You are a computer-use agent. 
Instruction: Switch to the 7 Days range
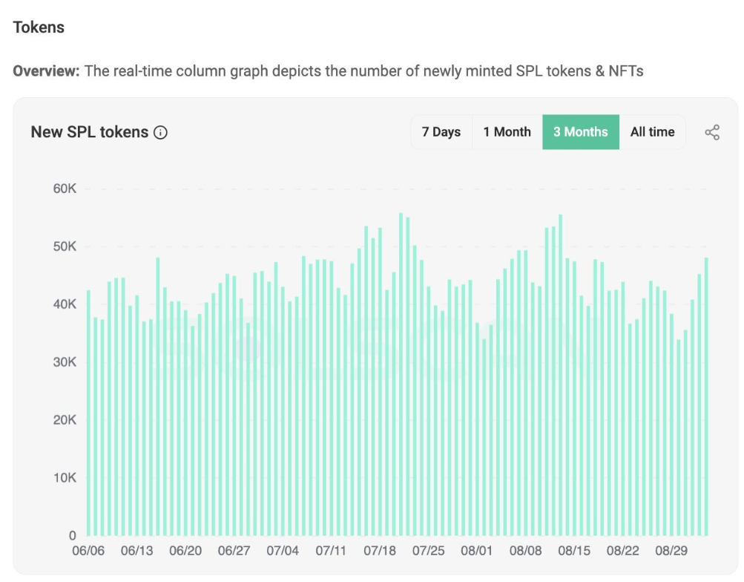tap(441, 132)
